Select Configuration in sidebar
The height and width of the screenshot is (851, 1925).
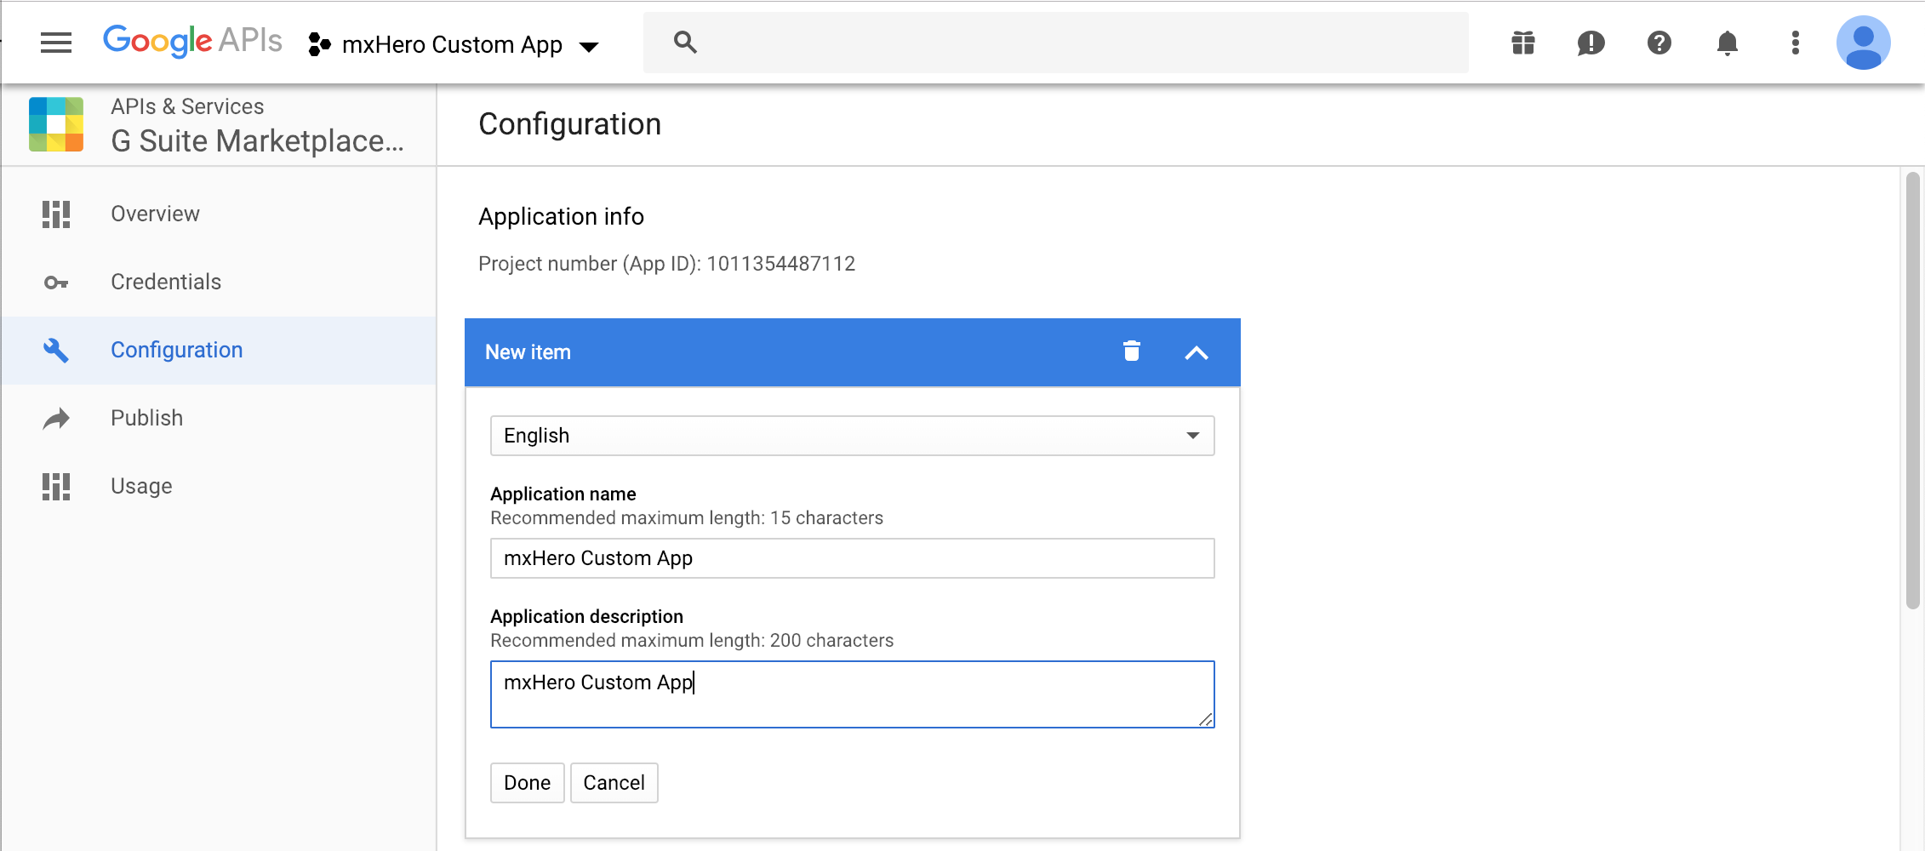[x=177, y=350]
